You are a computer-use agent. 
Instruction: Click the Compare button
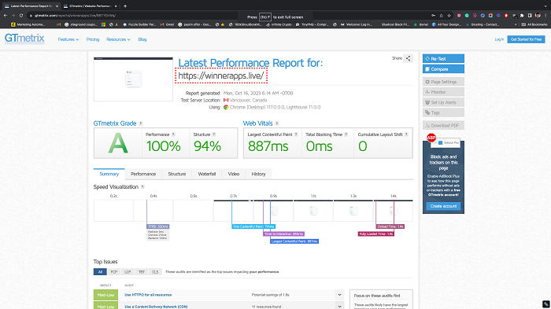[x=443, y=69]
